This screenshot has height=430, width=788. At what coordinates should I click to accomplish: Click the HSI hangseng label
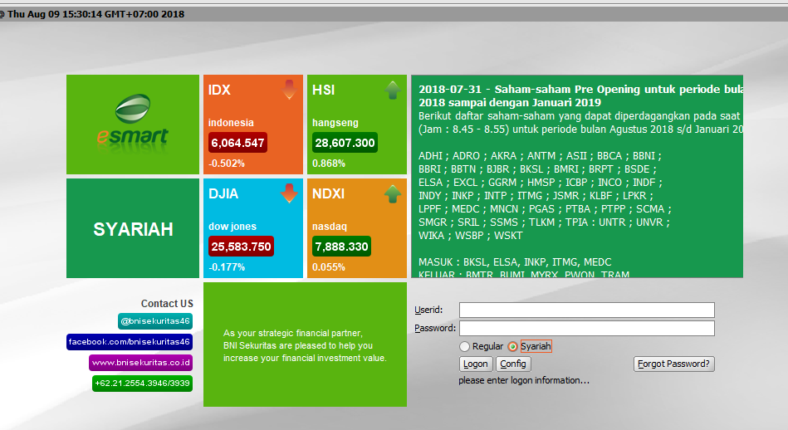(x=335, y=123)
